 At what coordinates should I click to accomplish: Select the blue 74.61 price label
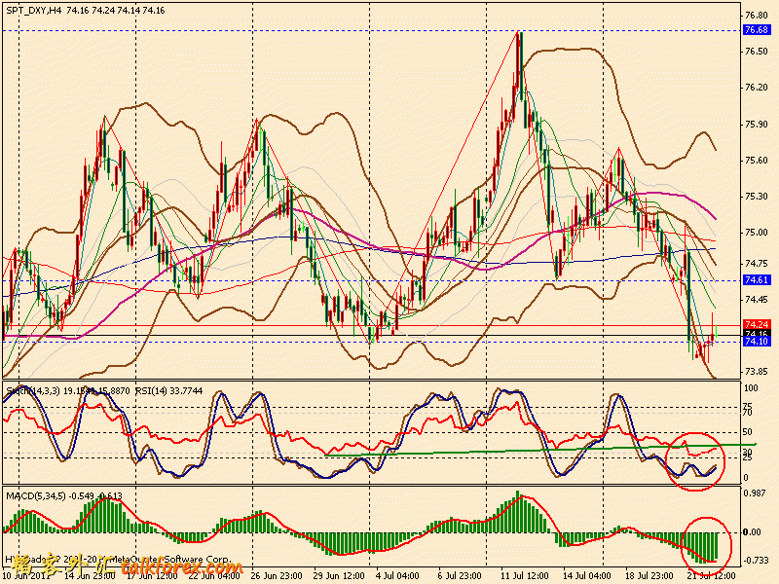(757, 280)
